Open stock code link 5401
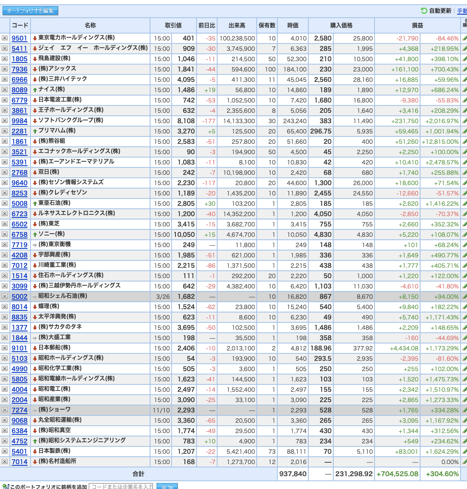 pyautogui.click(x=19, y=452)
